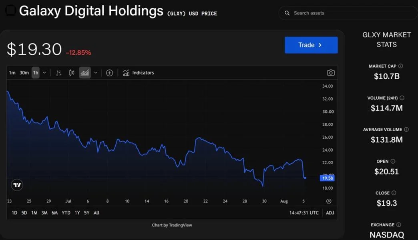This screenshot has height=240, width=418.
Task: Click the $20.51 open value
Action: click(x=386, y=172)
